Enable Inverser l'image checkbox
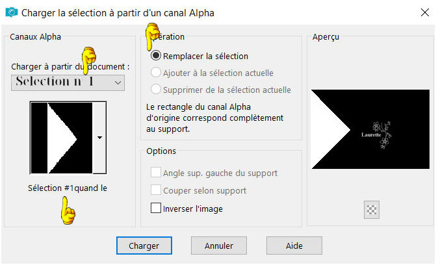This screenshot has height=265, width=436. click(156, 208)
